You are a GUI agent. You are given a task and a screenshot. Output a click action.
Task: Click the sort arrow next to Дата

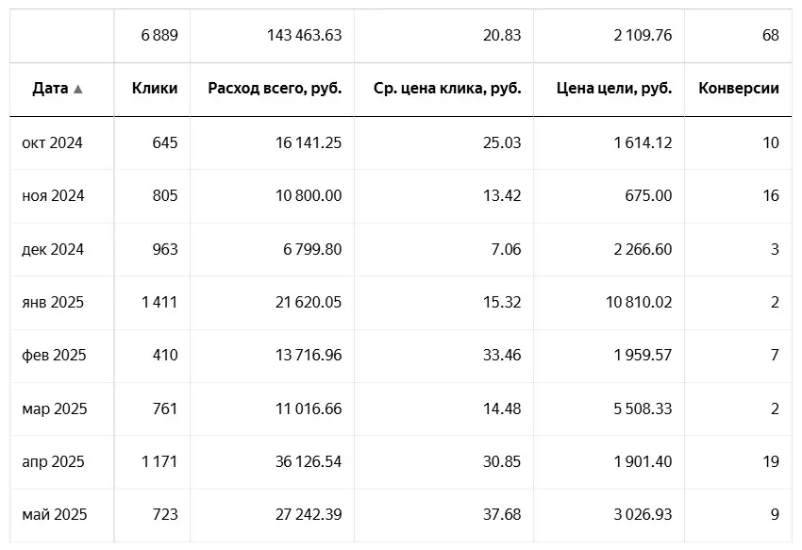tap(78, 89)
